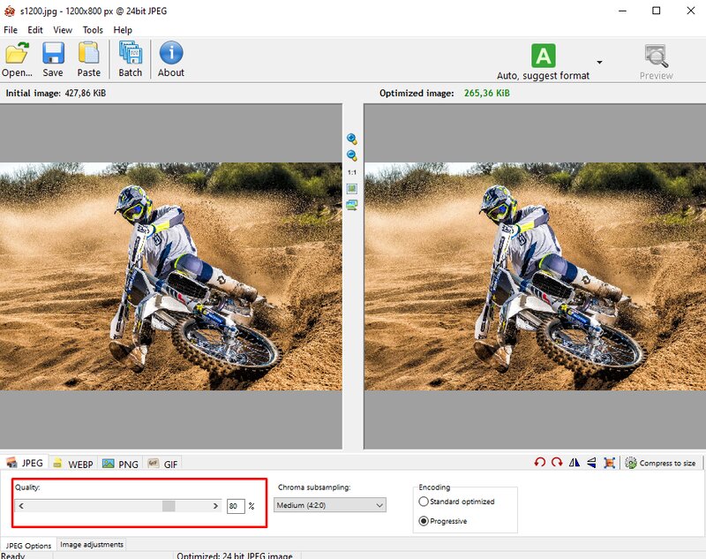
Task: Click the zoom in magnifier icon
Action: 352,140
